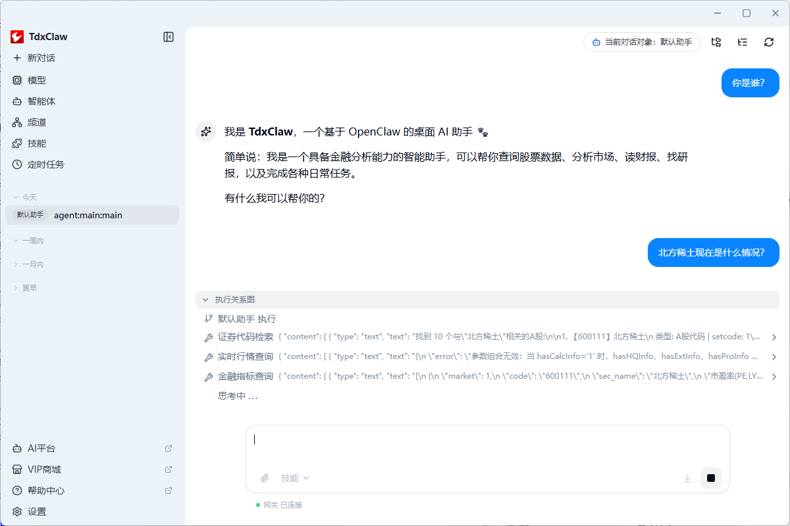The width and height of the screenshot is (790, 526).
Task: Click the store icon beside VIP商城
Action: click(17, 469)
